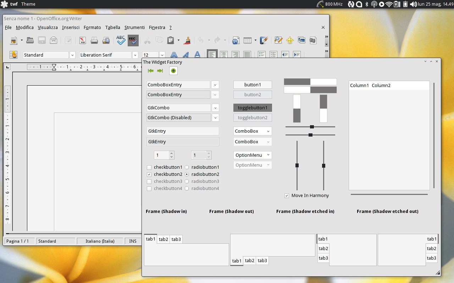
Task: Toggle Show Draw Functions icon
Action: (264, 40)
